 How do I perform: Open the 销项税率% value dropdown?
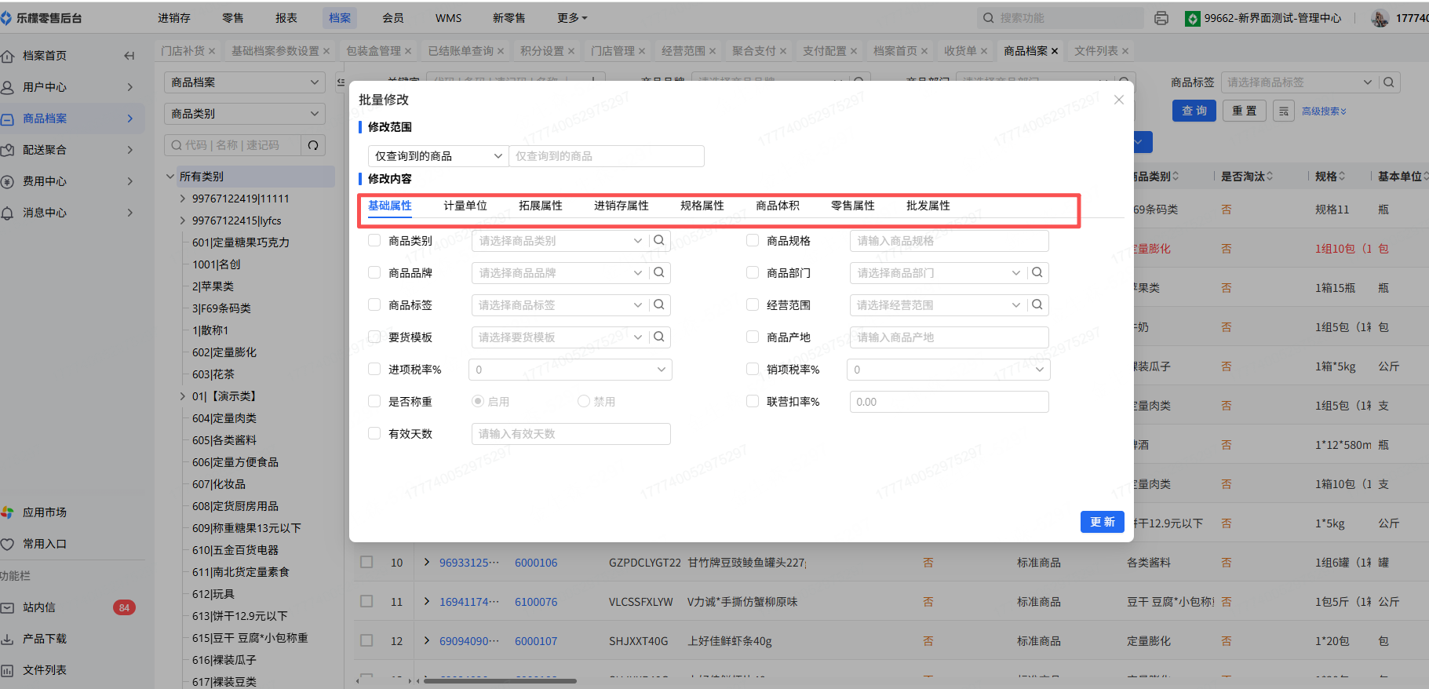coord(948,370)
